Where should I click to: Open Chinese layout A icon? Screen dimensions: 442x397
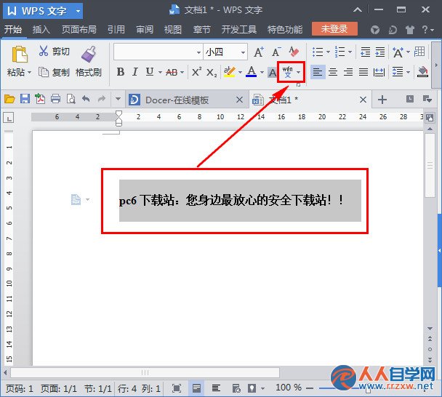pos(398,52)
